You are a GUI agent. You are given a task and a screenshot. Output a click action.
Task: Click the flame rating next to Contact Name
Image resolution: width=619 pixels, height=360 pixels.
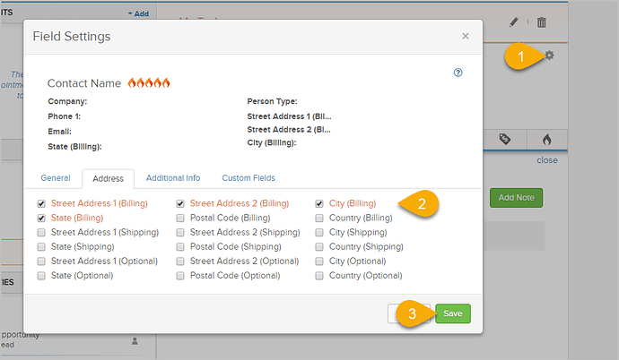click(149, 82)
